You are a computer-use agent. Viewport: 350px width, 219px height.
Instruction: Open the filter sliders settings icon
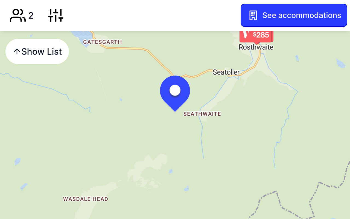click(56, 15)
